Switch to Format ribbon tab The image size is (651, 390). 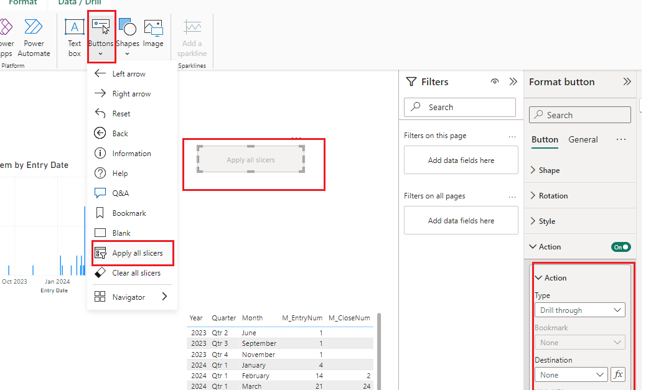pos(22,2)
